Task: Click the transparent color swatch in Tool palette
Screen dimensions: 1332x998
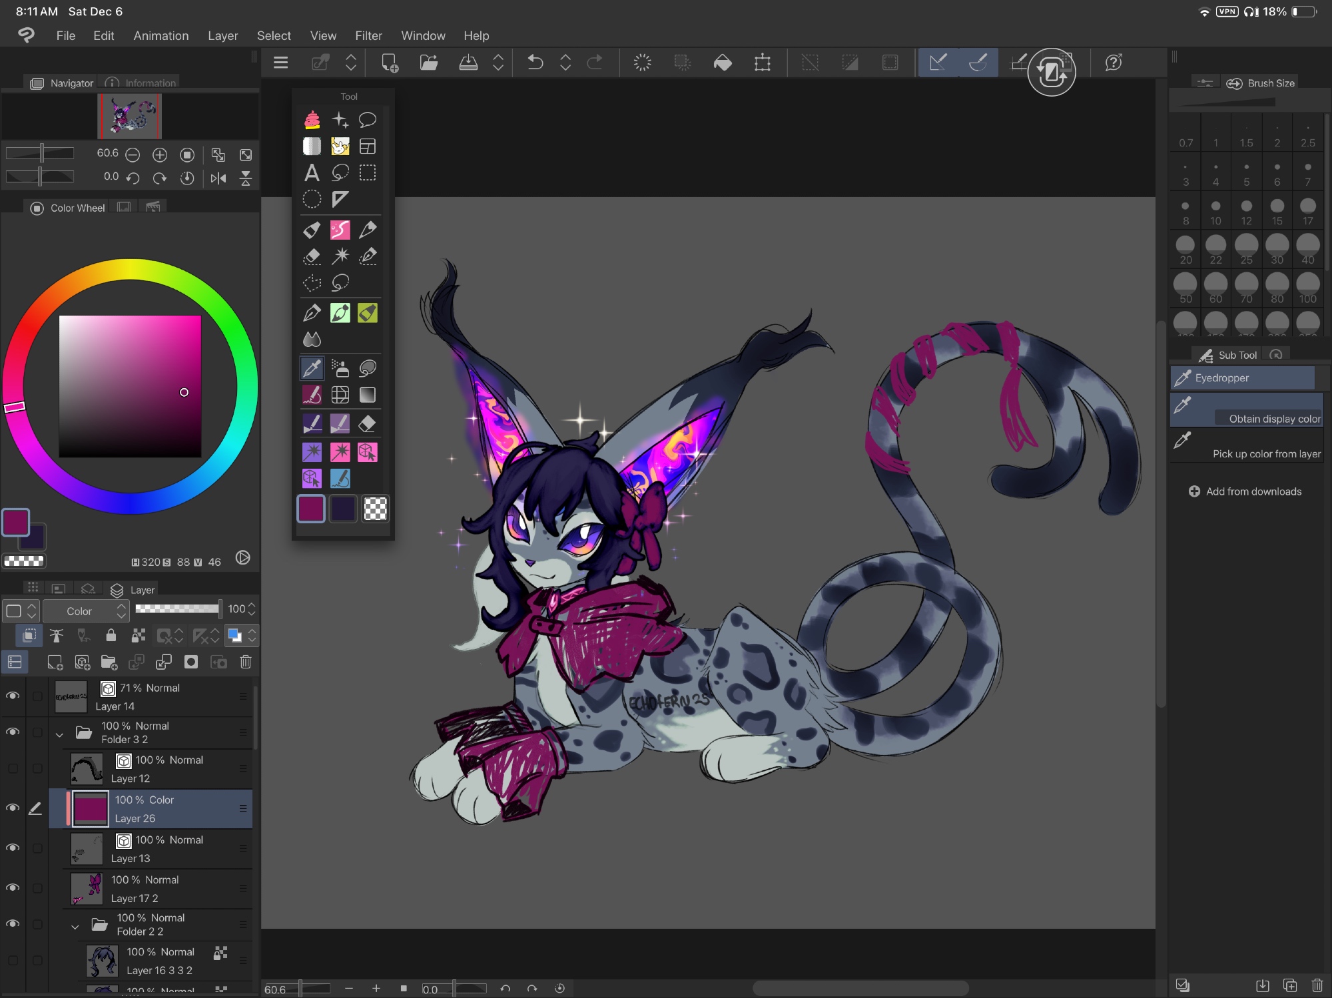Action: (375, 509)
